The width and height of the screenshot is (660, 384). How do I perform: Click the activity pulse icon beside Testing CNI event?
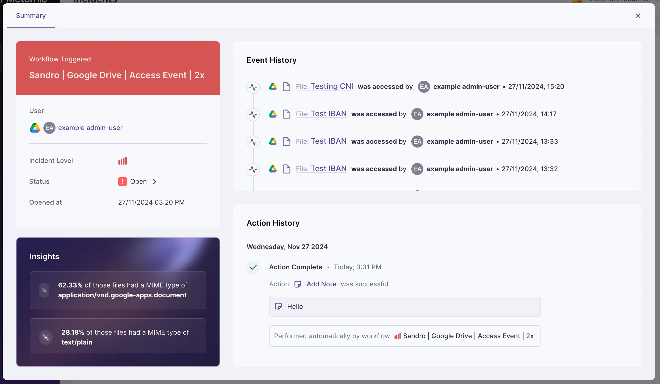253,87
